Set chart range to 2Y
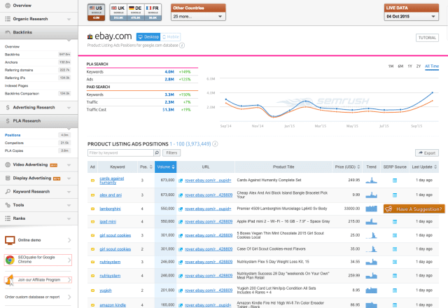Image resolution: width=448 pixels, height=308 pixels. [419, 66]
